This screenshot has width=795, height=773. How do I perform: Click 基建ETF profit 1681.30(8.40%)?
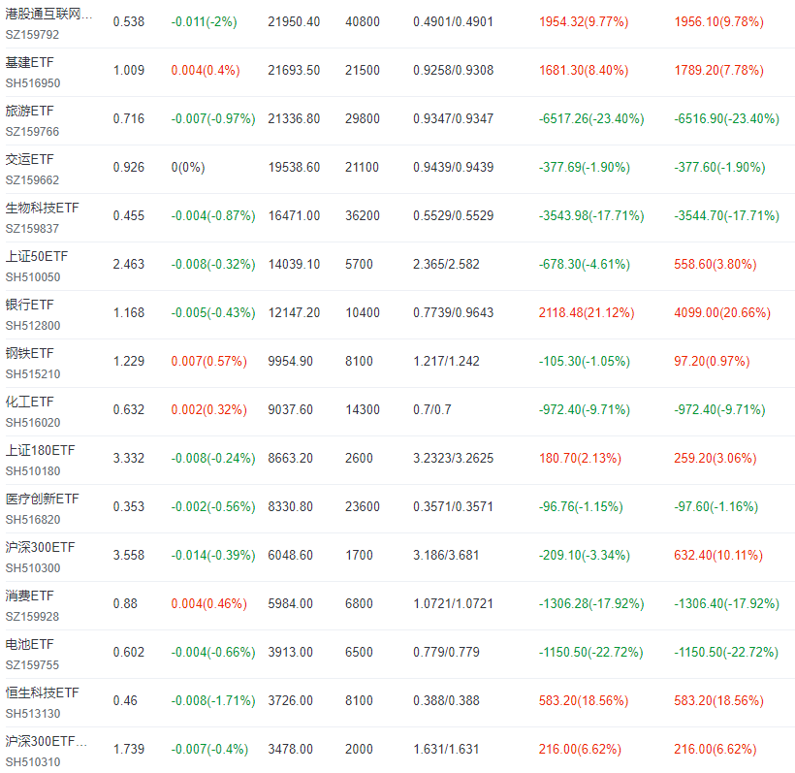coord(584,70)
